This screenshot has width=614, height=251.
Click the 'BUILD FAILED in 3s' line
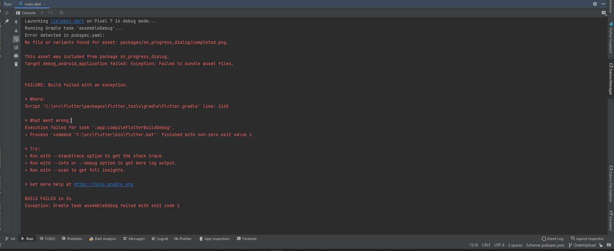coord(48,199)
